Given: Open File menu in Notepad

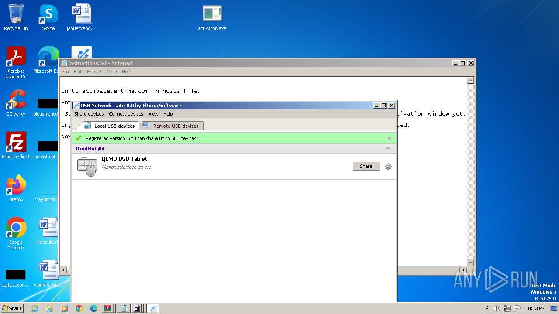Looking at the screenshot, I should pyautogui.click(x=65, y=72).
